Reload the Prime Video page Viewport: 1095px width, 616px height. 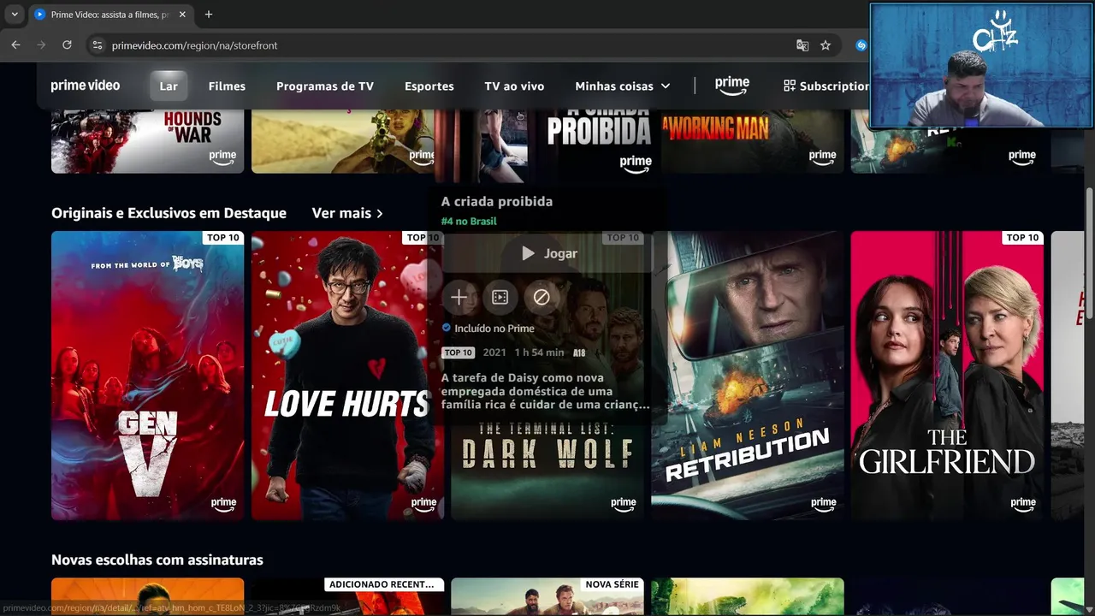coord(67,45)
